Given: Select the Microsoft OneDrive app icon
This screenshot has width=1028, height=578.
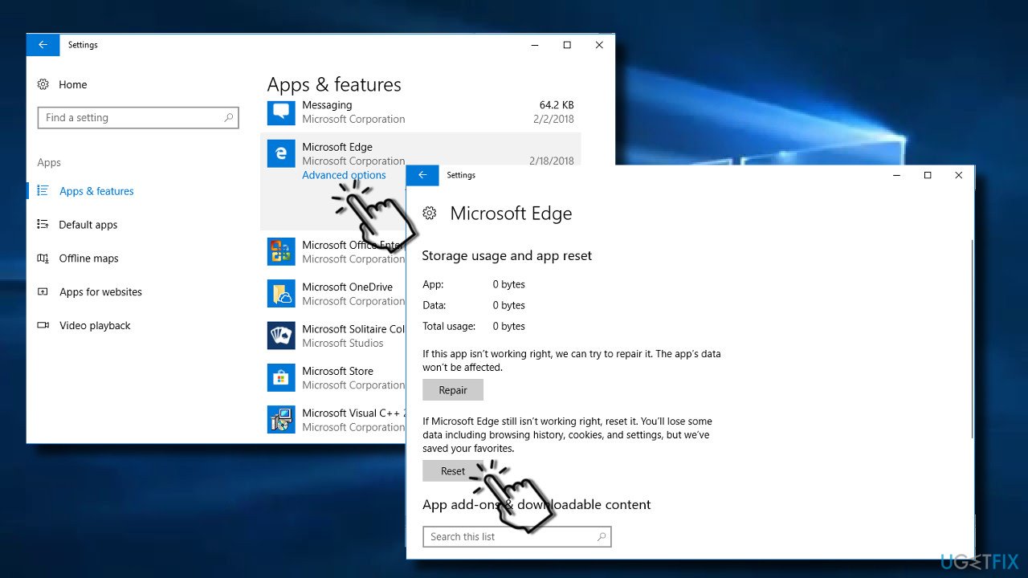Looking at the screenshot, I should click(281, 294).
